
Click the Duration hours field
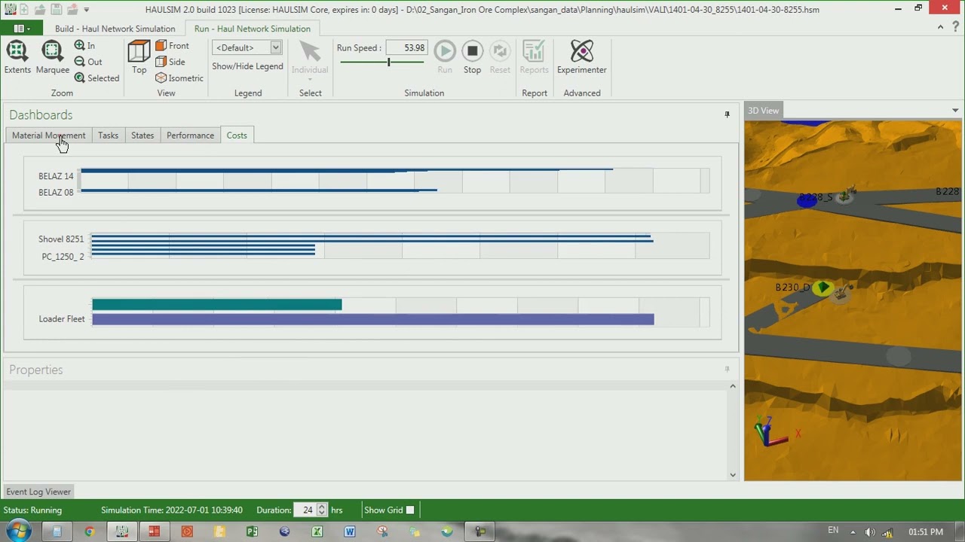[x=305, y=510]
